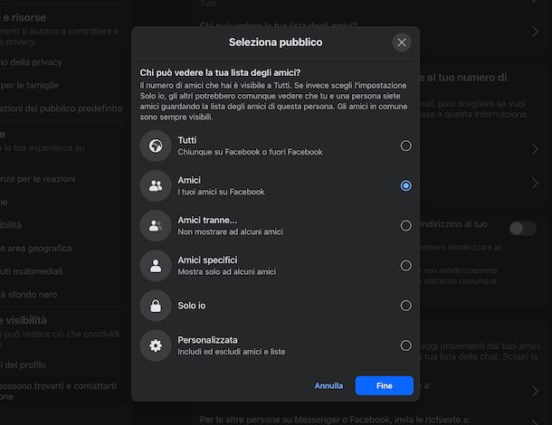The image size is (552, 425).
Task: Click the two-people icon for Amici
Action: click(x=156, y=185)
